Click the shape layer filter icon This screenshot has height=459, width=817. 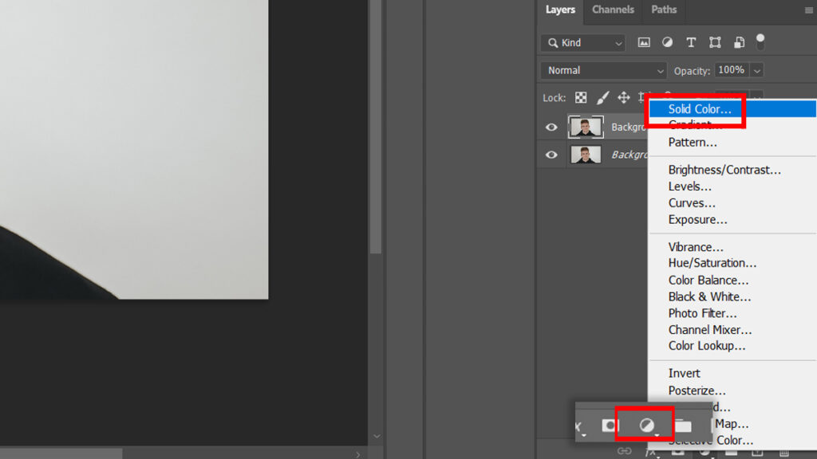[x=715, y=43]
